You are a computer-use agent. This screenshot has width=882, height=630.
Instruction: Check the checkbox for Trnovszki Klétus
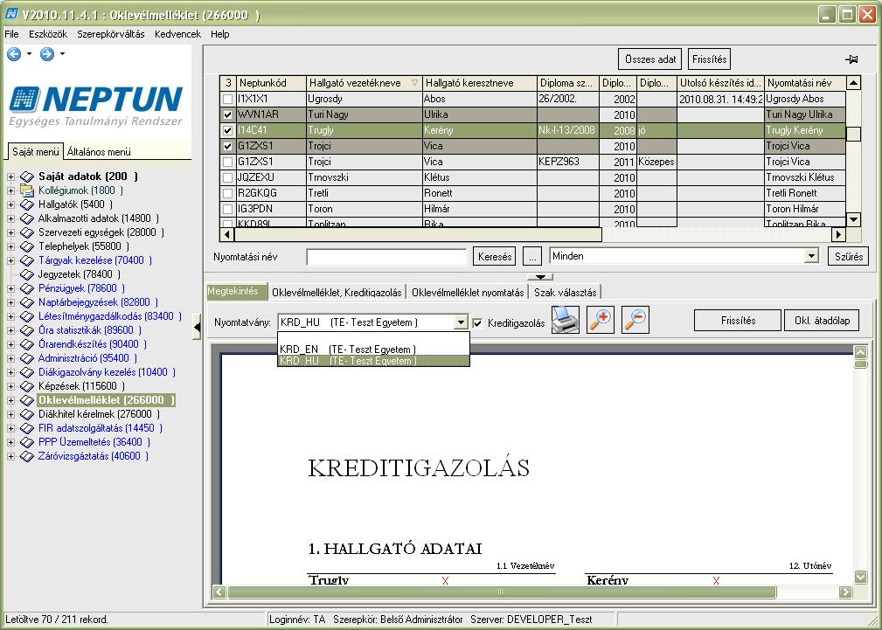[227, 177]
